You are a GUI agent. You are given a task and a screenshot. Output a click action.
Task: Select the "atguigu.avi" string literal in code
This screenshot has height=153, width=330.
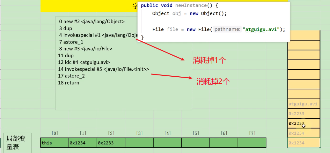pyautogui.click(x=261, y=29)
